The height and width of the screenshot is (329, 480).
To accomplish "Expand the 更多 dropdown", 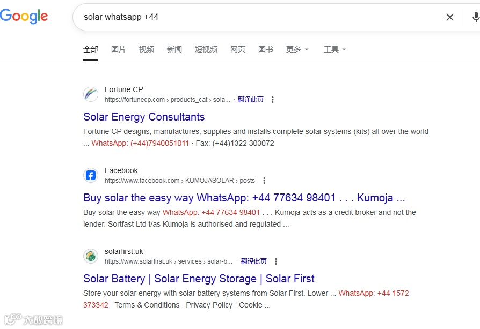I will coord(297,49).
